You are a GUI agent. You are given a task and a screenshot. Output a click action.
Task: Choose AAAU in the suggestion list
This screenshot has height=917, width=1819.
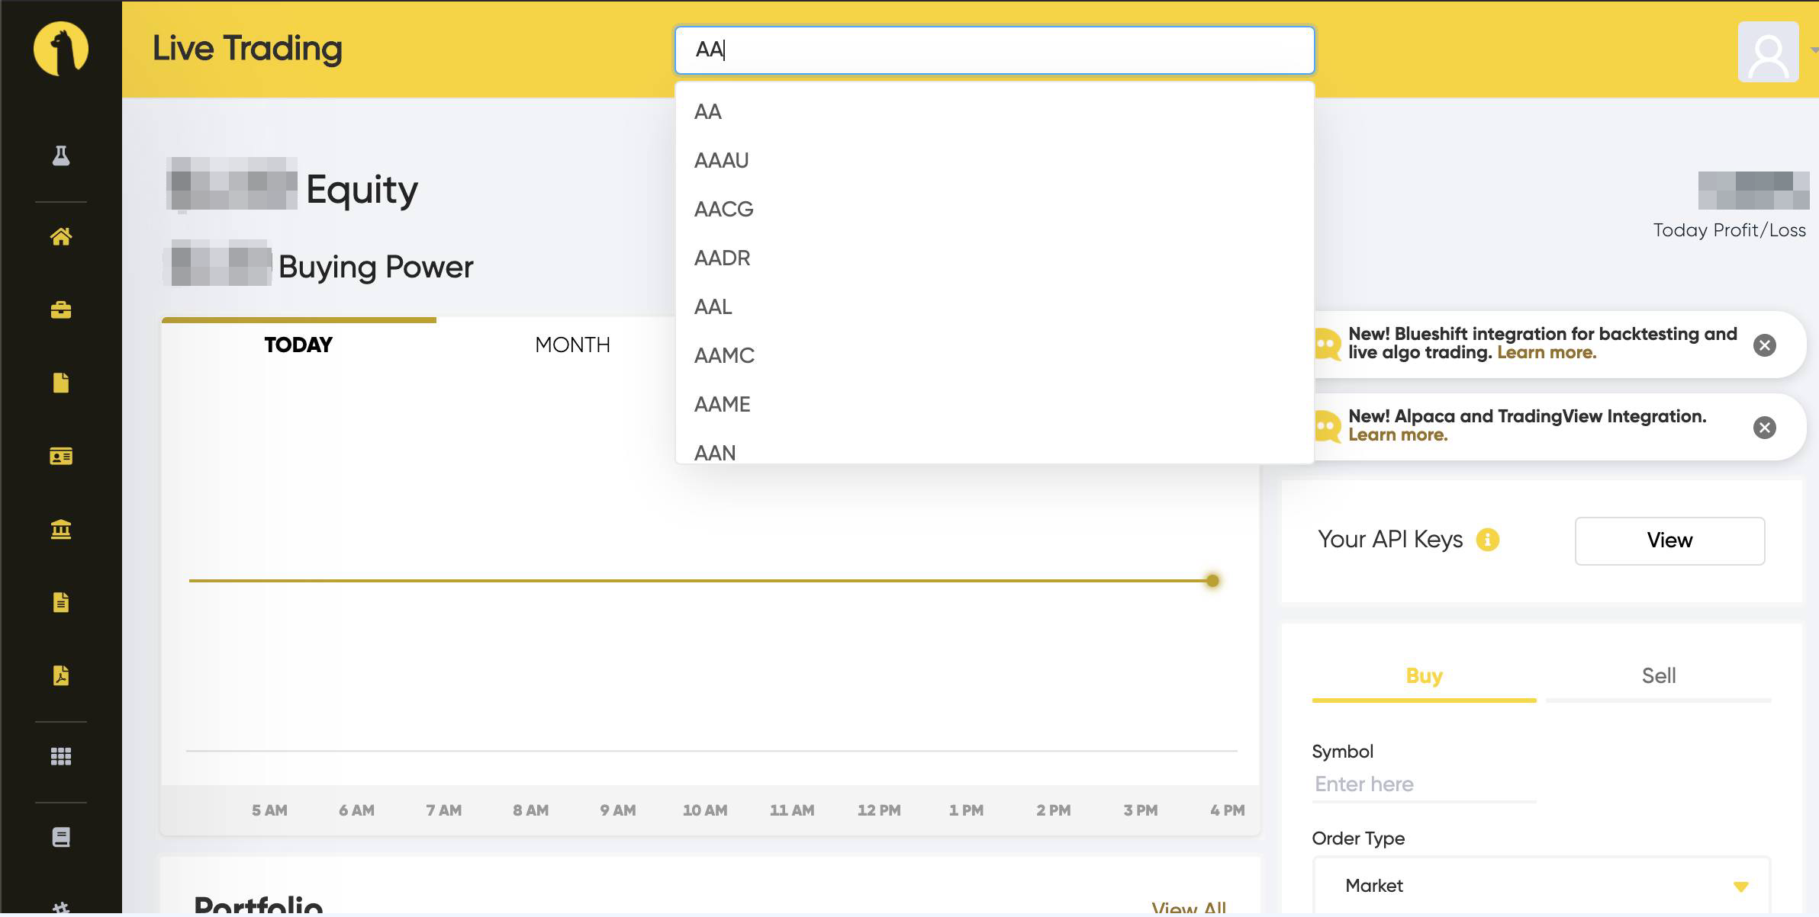(721, 160)
